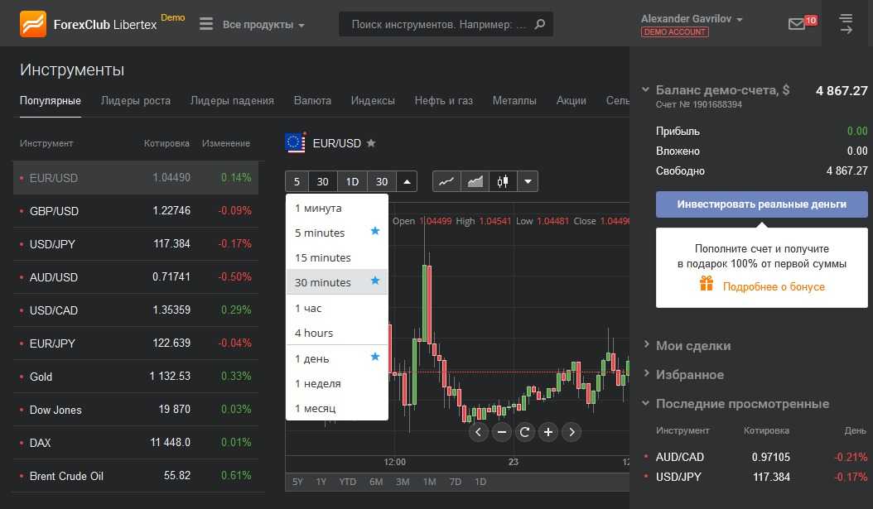Toggle favorite star for 1 день timeframe
This screenshot has height=509, width=873.
point(375,357)
